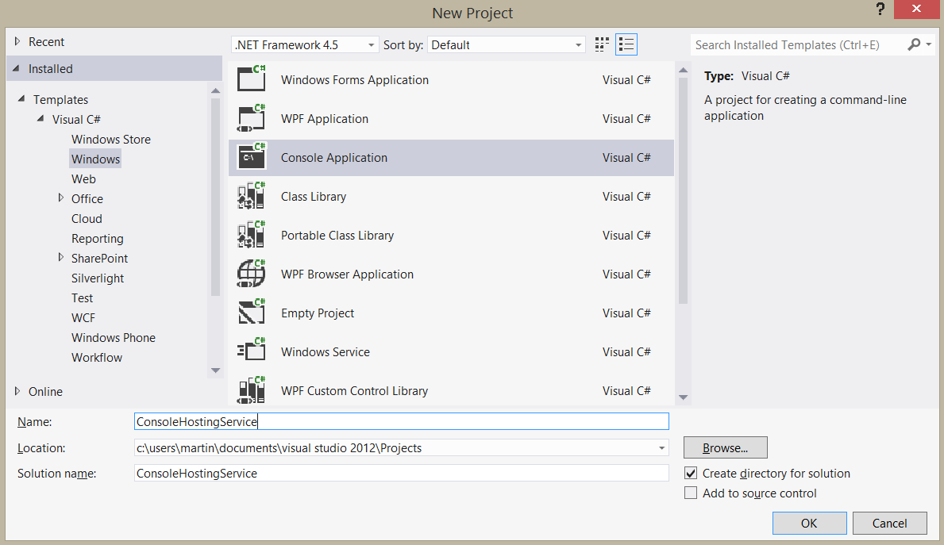The image size is (944, 545).
Task: Click Browse to choose location
Action: 726,448
